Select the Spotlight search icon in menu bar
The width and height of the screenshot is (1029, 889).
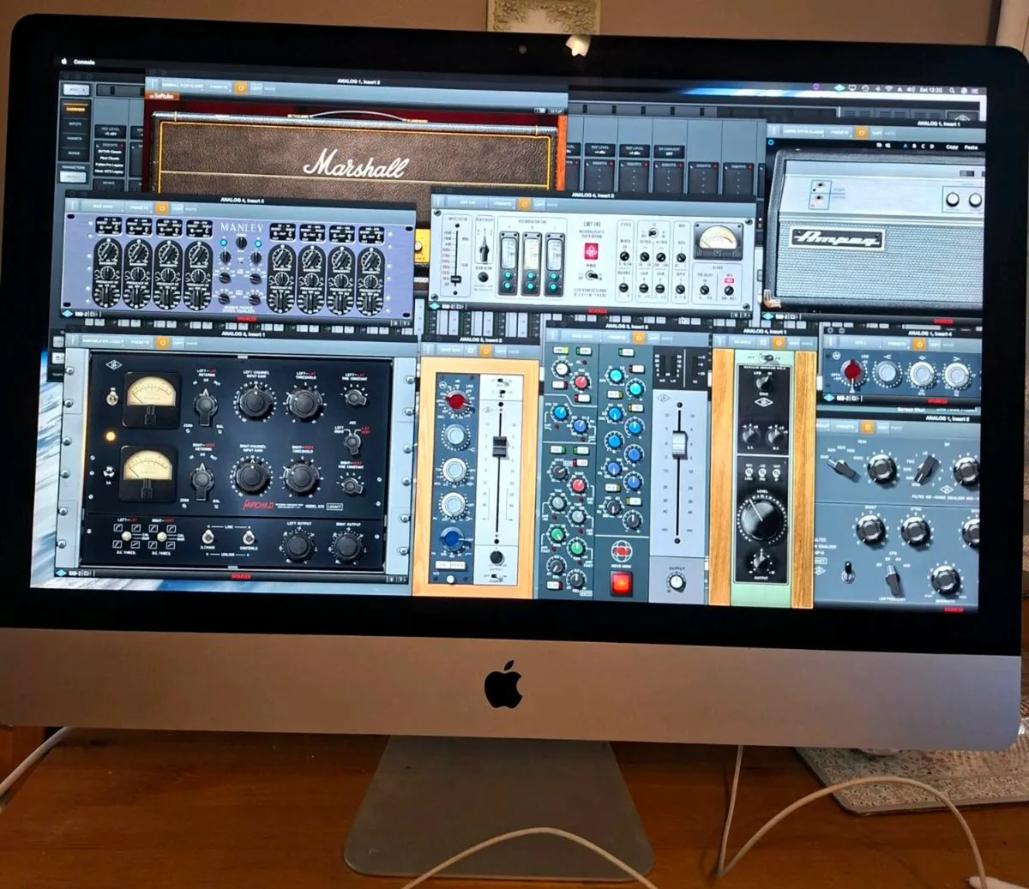pyautogui.click(x=952, y=91)
